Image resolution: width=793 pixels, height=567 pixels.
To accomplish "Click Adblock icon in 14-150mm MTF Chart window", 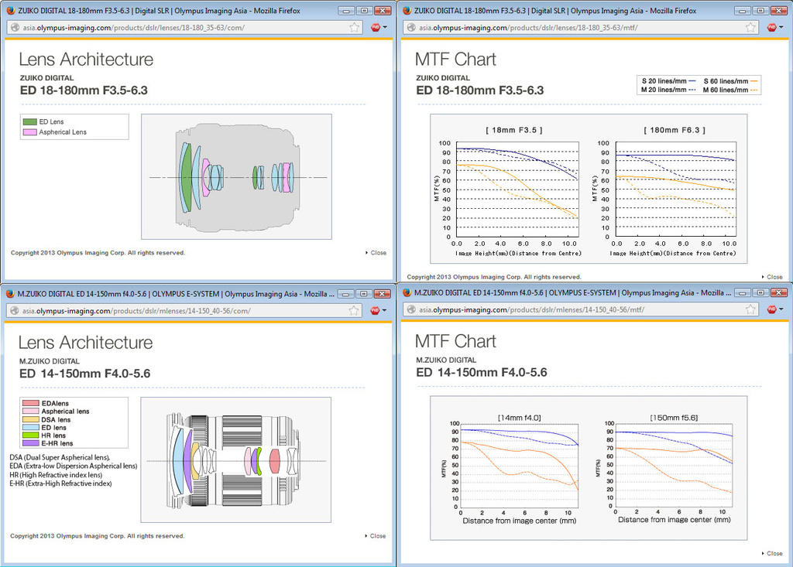I will (772, 309).
